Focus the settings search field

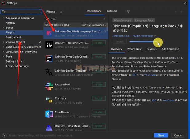click(22, 11)
